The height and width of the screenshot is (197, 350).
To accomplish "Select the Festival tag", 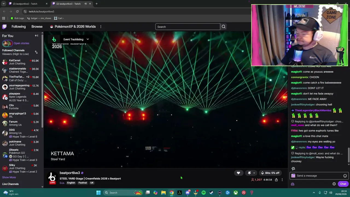I will click(83, 183).
